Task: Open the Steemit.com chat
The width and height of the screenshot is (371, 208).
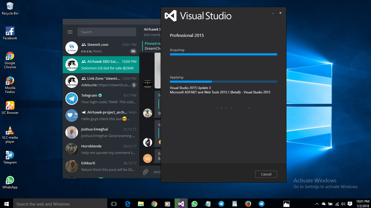Action: (101, 48)
